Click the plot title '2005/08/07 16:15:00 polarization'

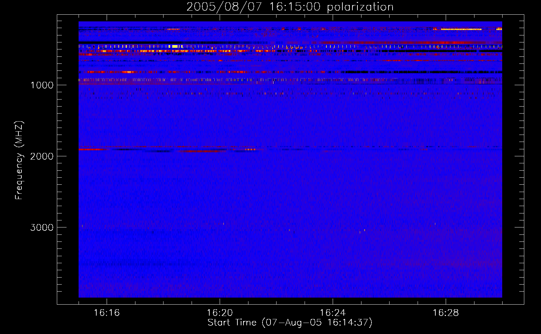[290, 7]
